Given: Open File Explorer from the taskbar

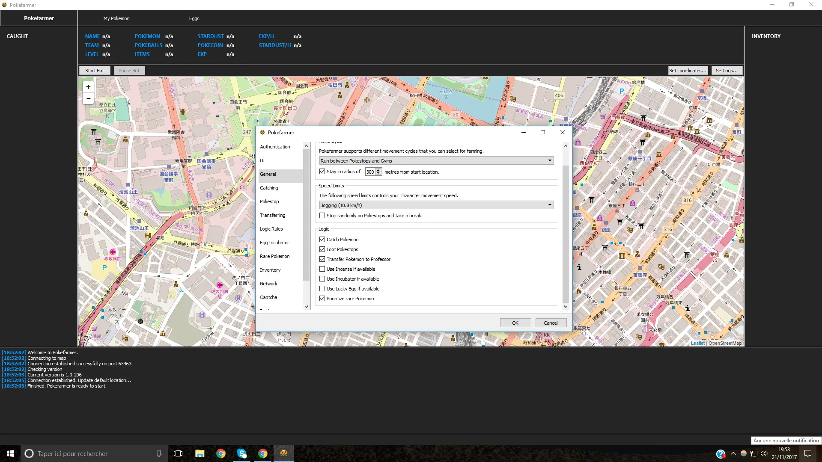Looking at the screenshot, I should tap(200, 453).
